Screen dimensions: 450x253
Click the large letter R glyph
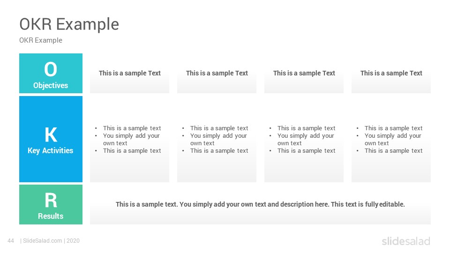tap(51, 200)
